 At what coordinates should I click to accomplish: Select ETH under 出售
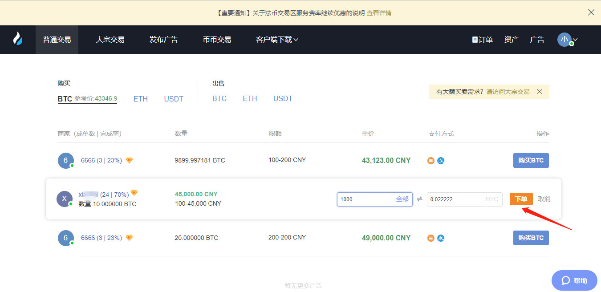(x=250, y=98)
